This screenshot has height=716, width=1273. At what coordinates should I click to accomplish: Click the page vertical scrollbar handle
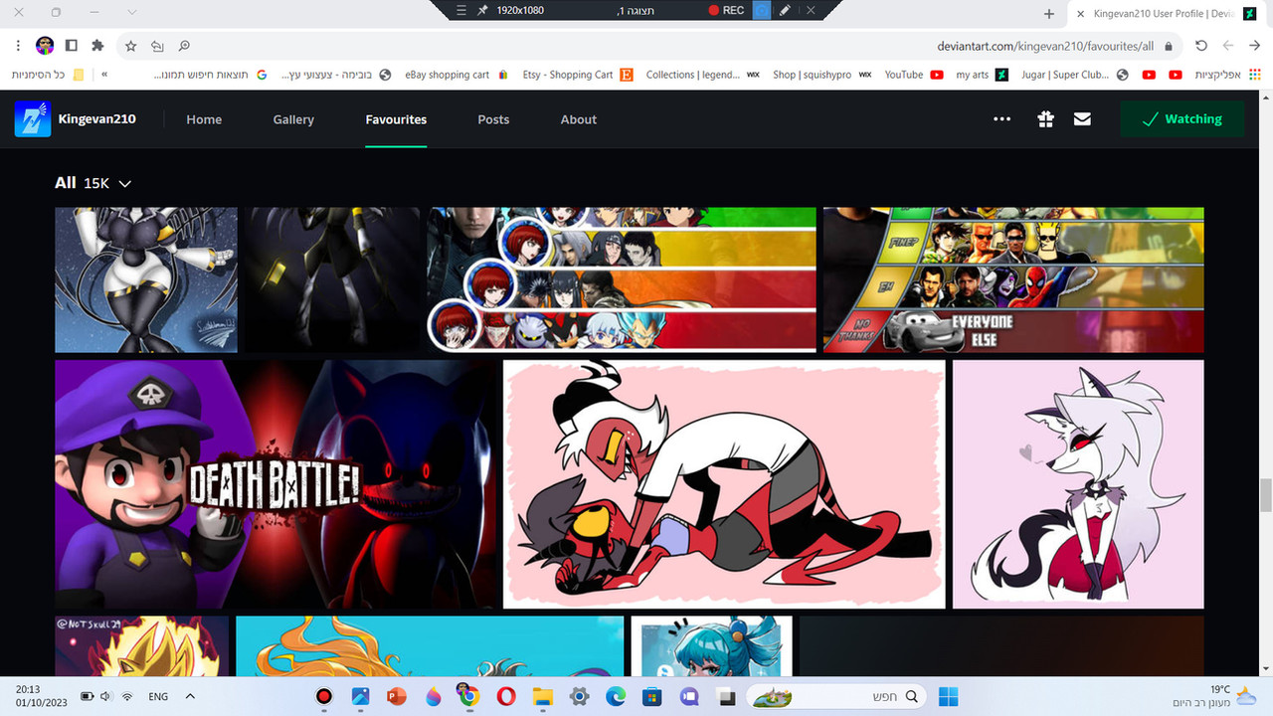(1266, 493)
